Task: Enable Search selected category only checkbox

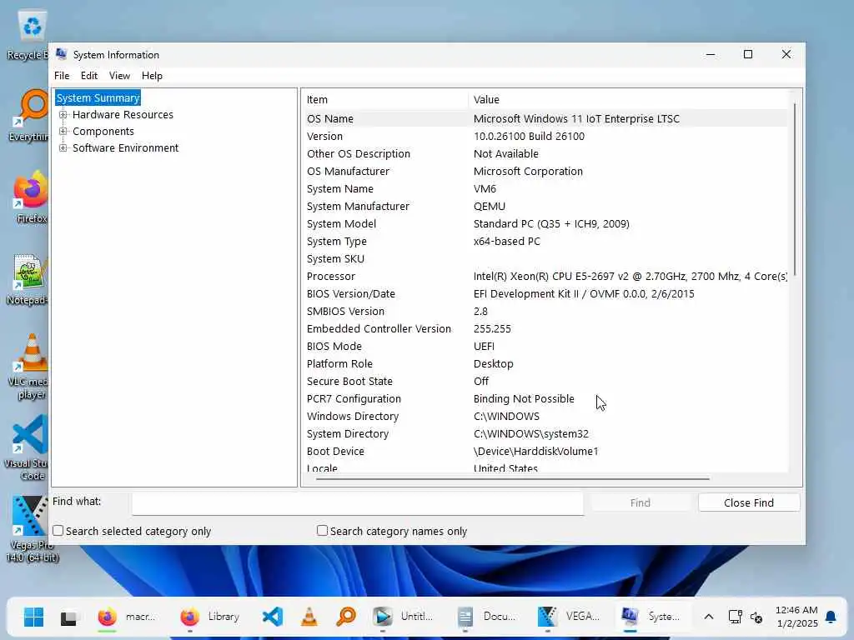Action: point(58,531)
